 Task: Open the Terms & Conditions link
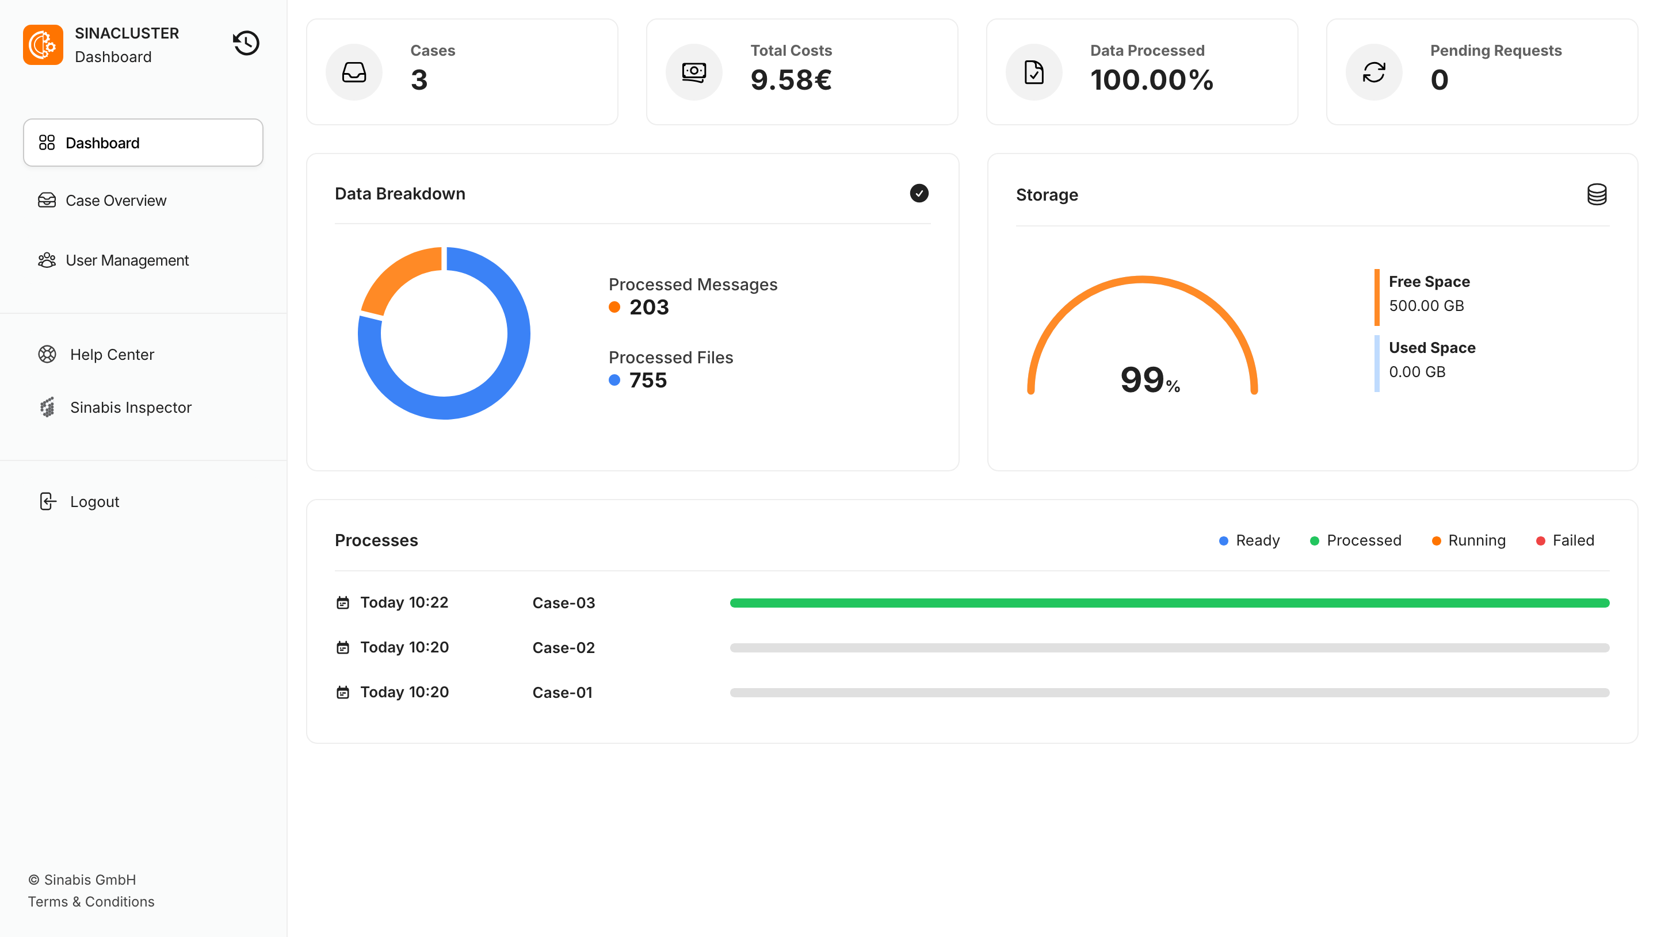coord(91,901)
